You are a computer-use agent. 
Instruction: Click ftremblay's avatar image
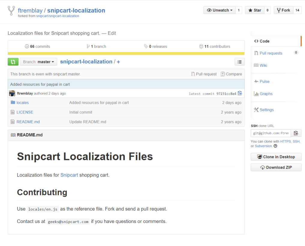[x=12, y=93]
